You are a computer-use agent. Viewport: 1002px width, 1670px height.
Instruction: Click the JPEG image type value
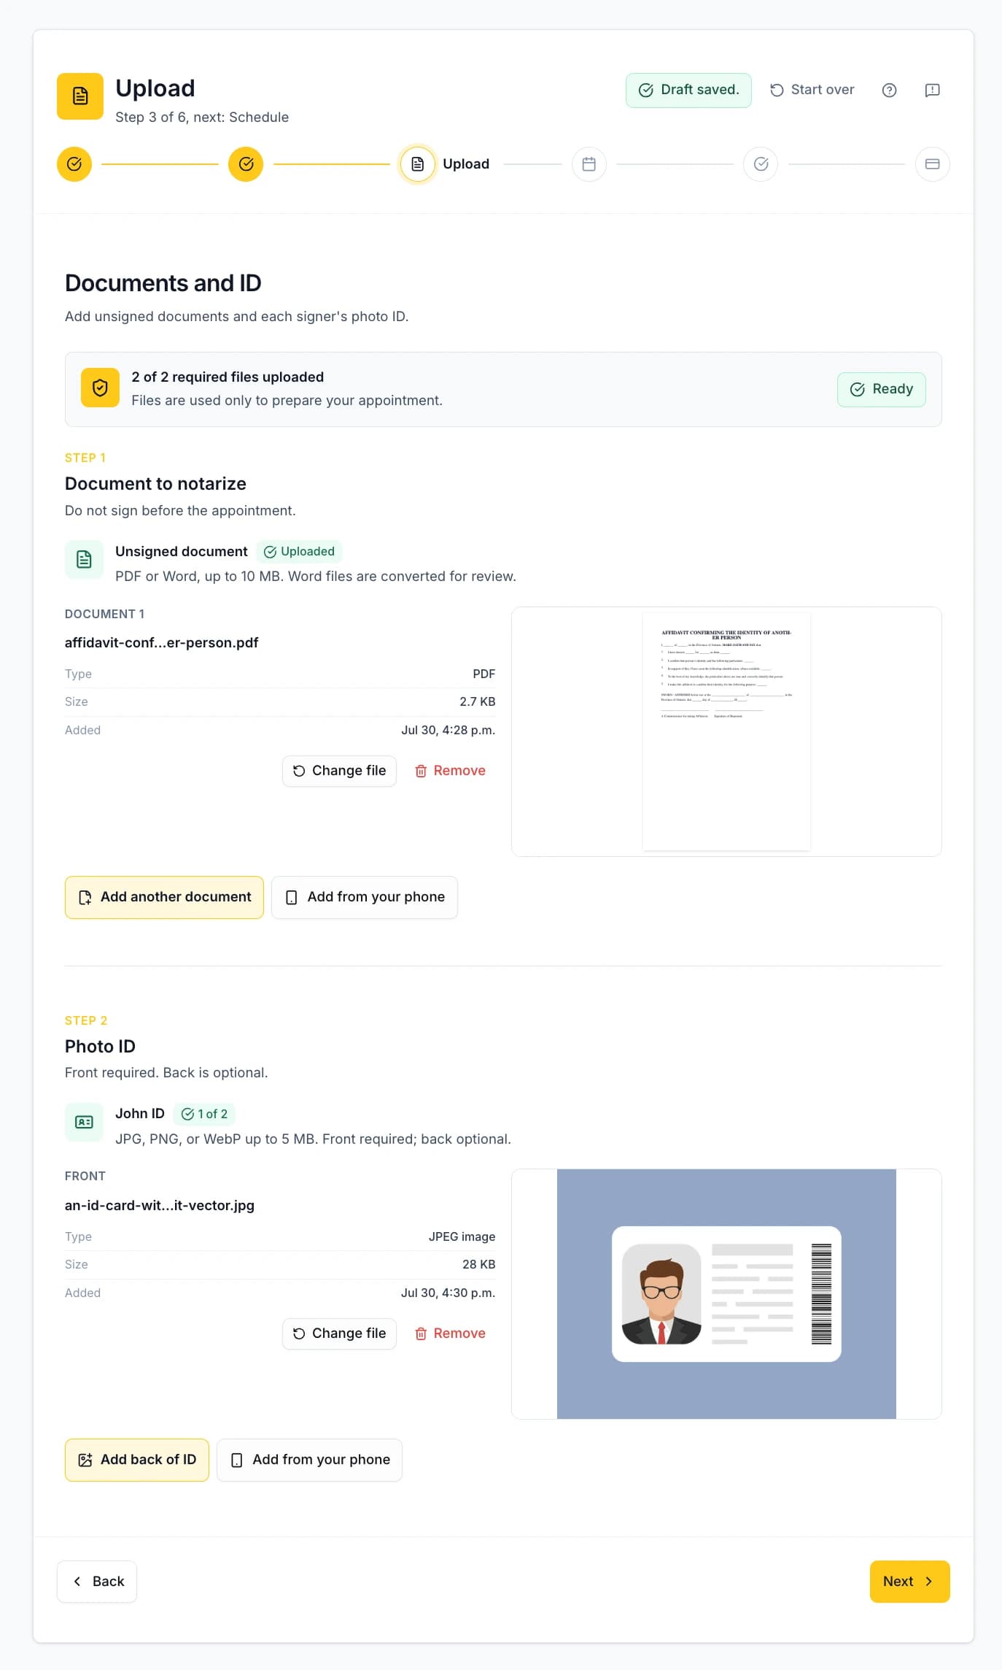point(462,1236)
